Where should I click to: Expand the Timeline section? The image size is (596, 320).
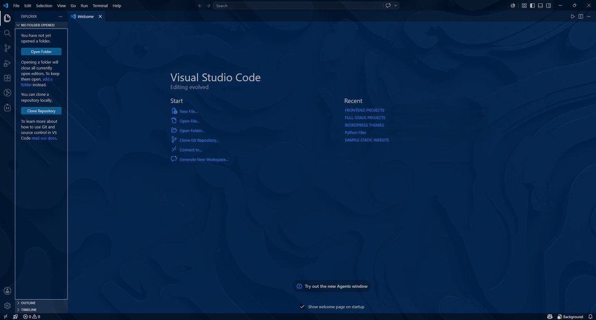41,310
